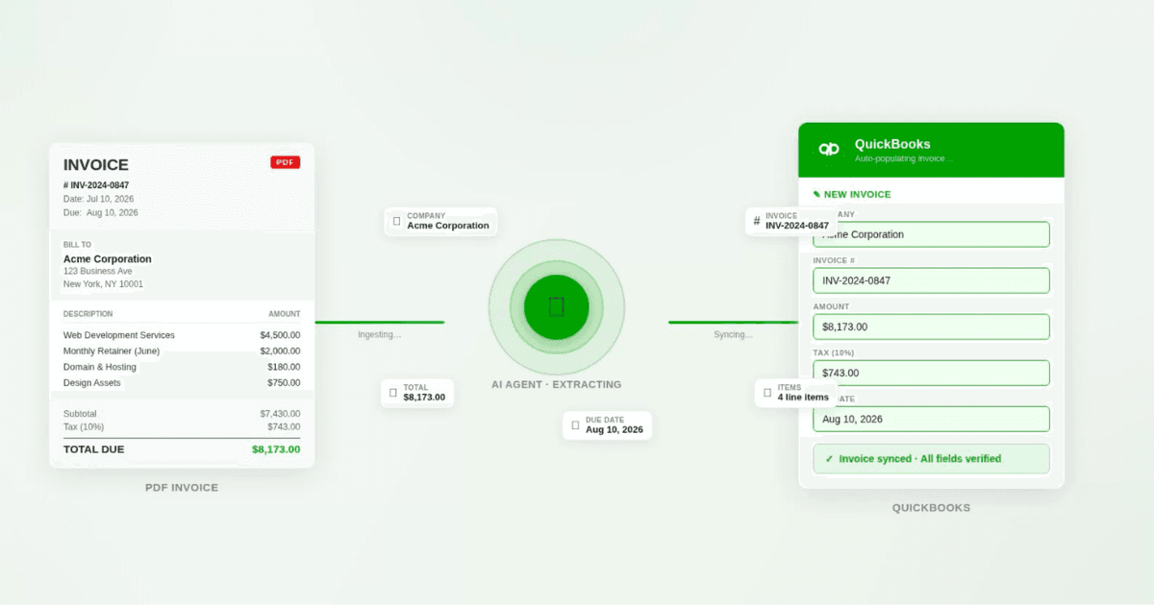Click the Company Acme Corporation chip
Image resolution: width=1154 pixels, height=605 pixels.
click(x=440, y=221)
